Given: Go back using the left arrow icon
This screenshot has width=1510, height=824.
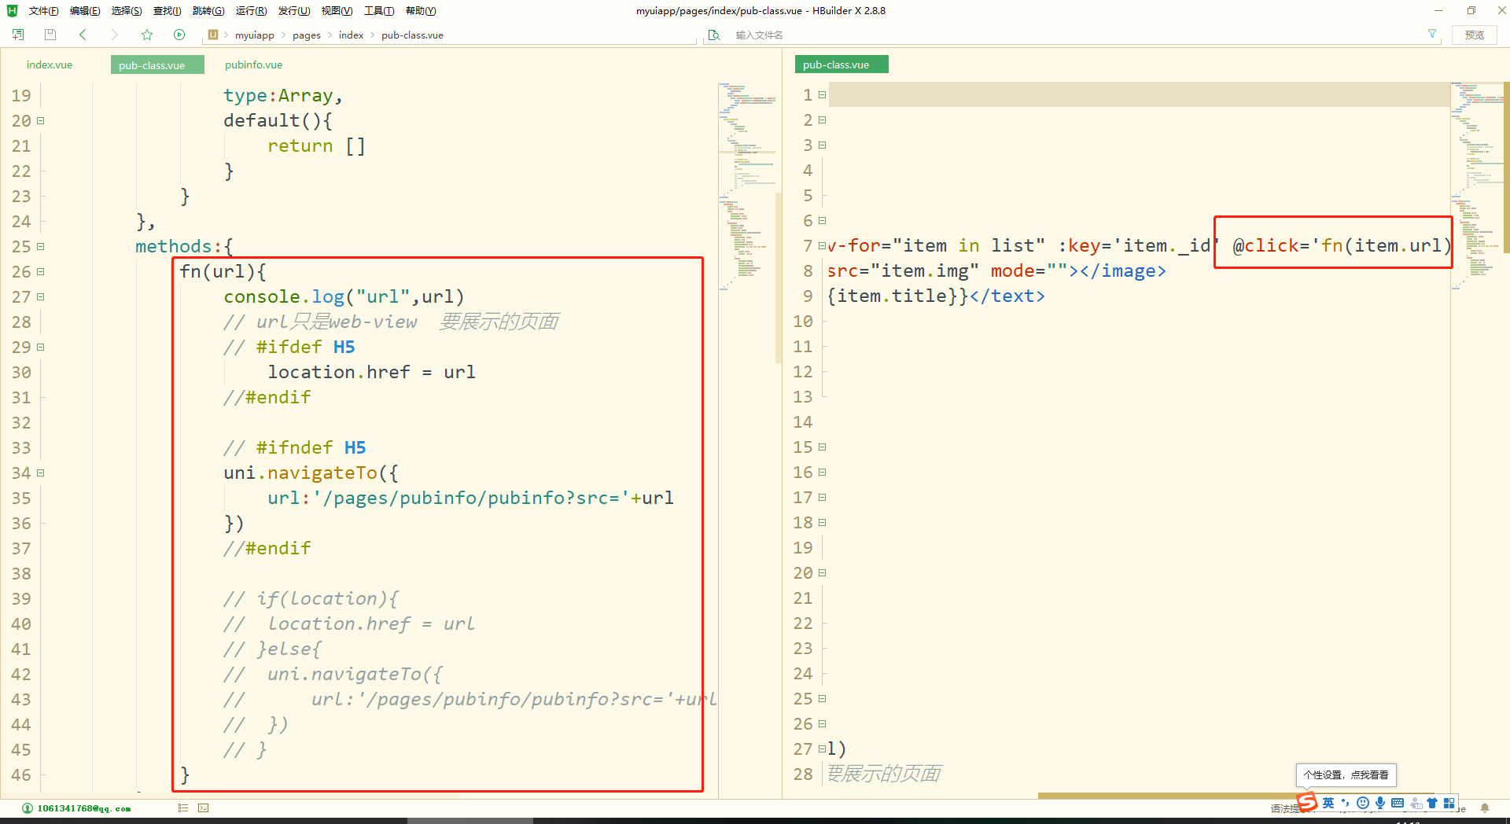Looking at the screenshot, I should point(83,35).
